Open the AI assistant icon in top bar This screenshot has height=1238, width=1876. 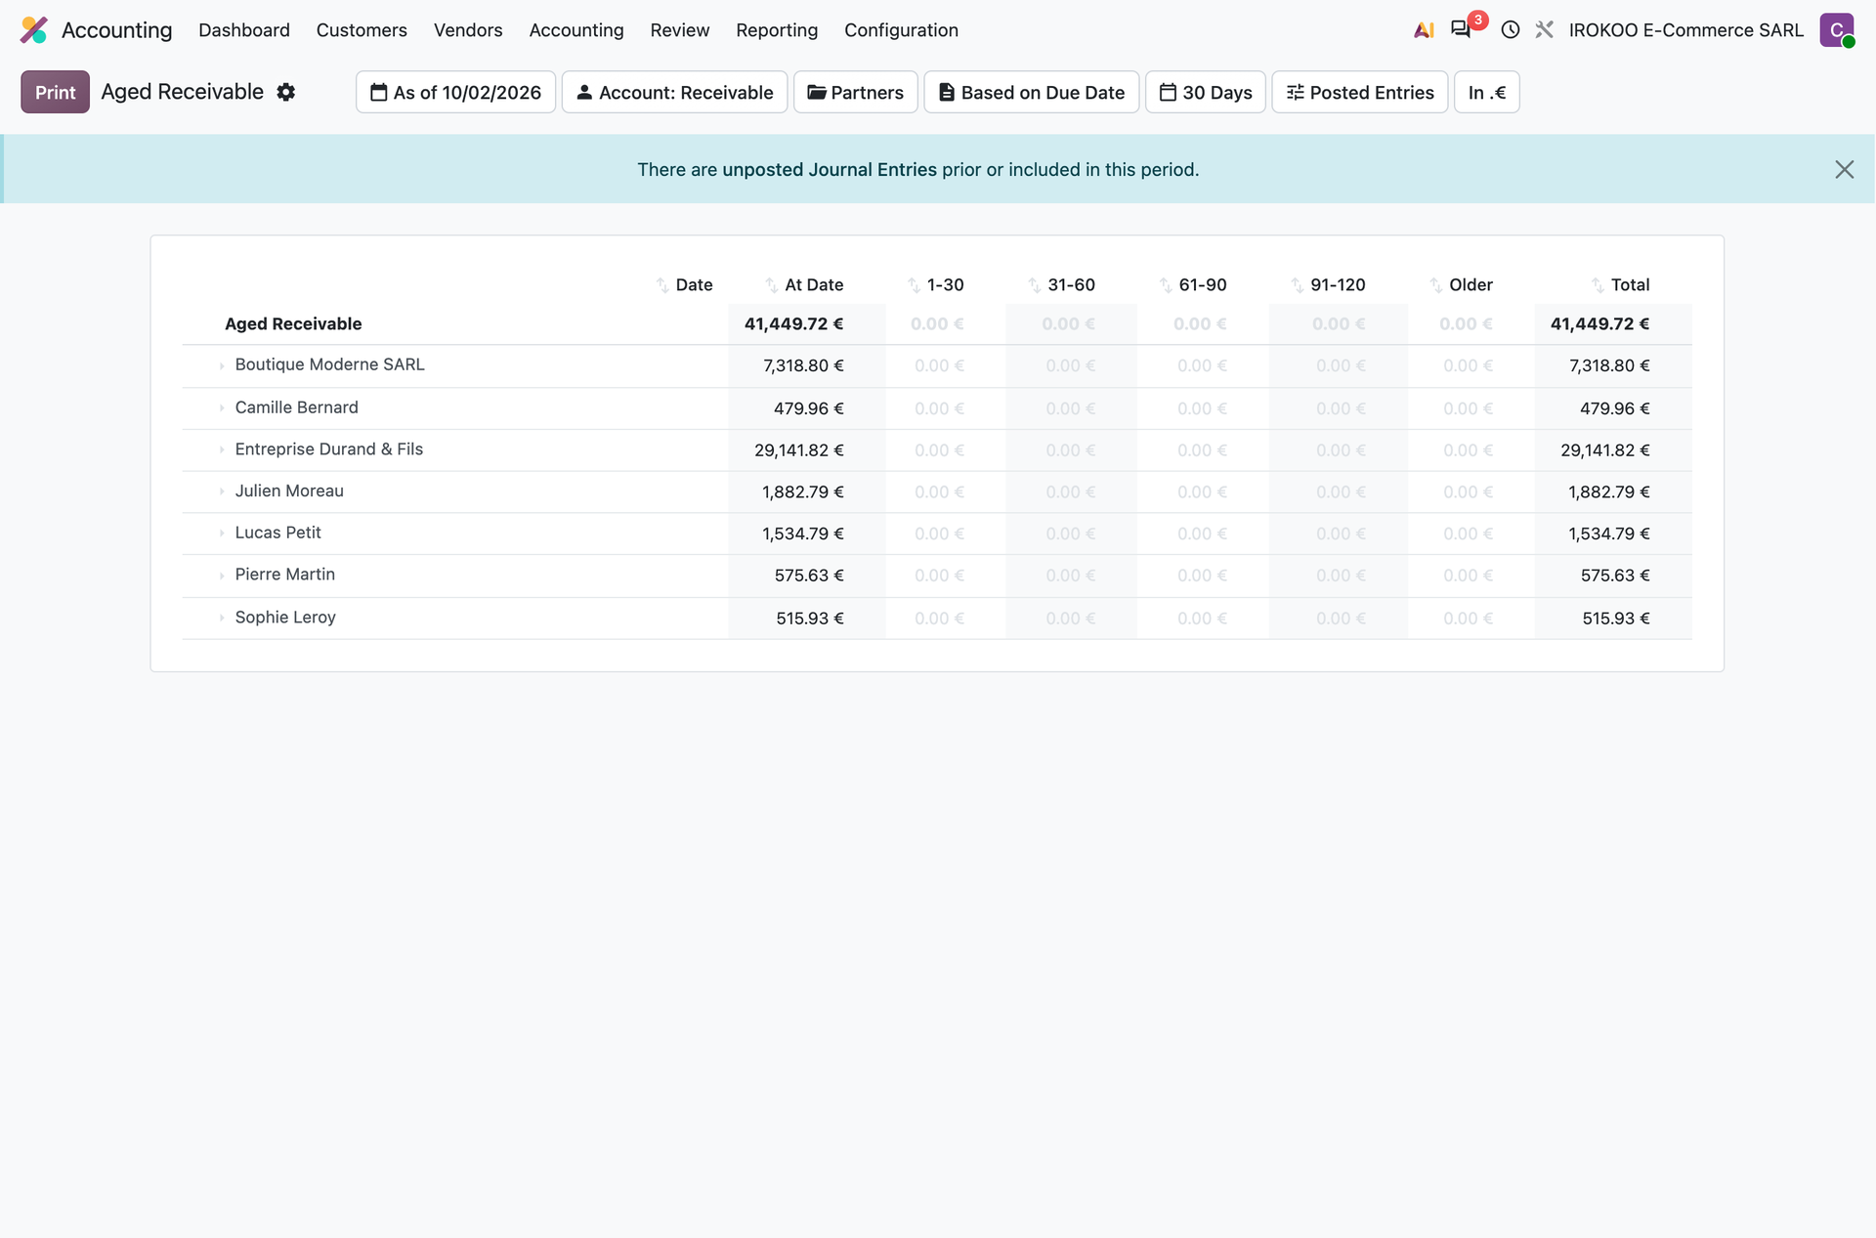pyautogui.click(x=1424, y=30)
